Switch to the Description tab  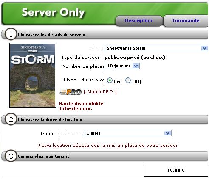(138, 21)
